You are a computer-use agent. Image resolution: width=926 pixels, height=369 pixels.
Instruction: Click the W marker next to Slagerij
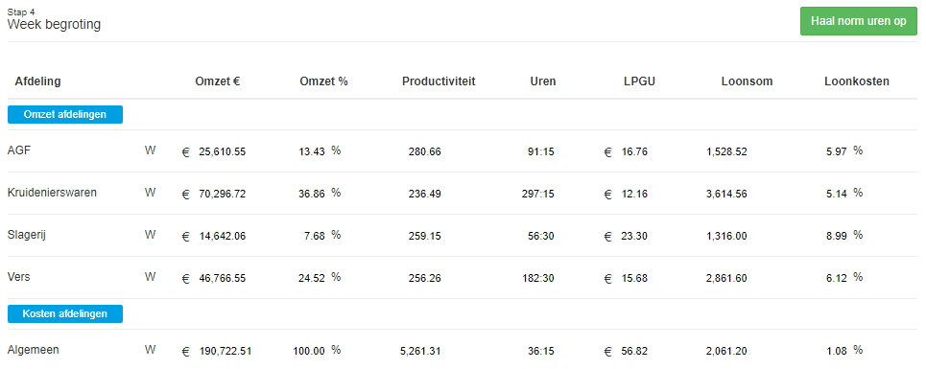pos(150,235)
